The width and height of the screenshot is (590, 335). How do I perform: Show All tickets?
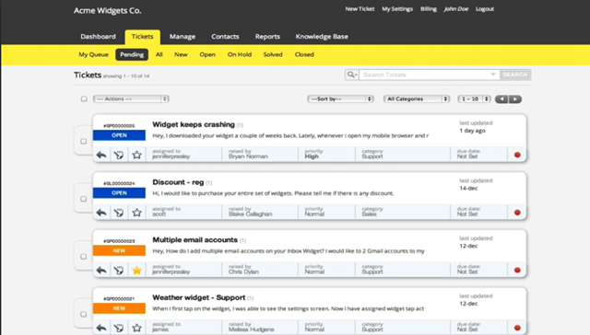[159, 54]
